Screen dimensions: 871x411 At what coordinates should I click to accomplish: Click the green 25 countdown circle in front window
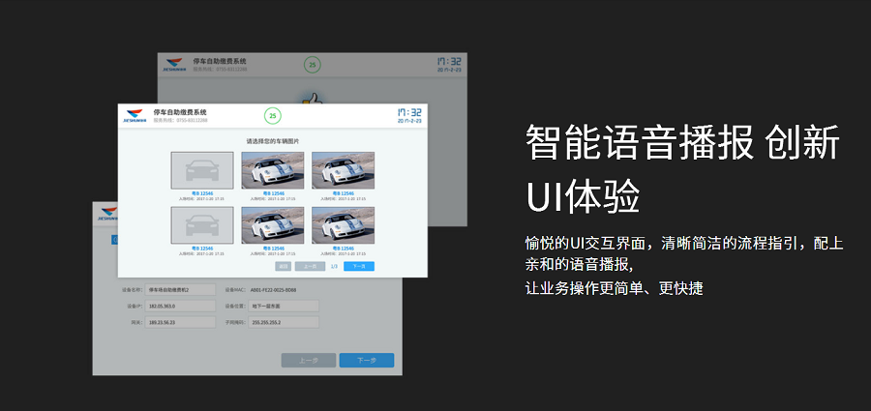pyautogui.click(x=272, y=116)
